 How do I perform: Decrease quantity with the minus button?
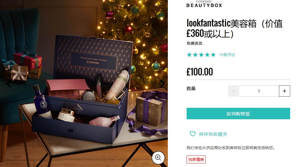click(233, 91)
